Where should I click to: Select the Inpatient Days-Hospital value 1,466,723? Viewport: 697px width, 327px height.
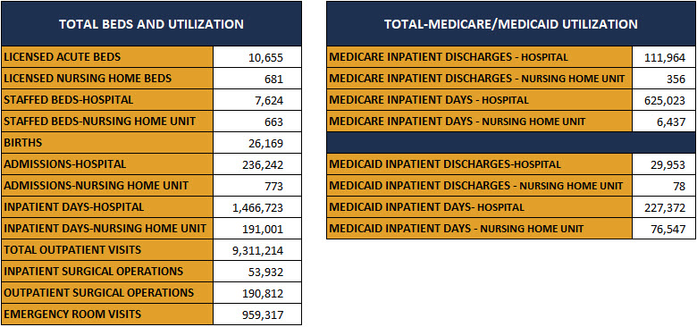(x=257, y=207)
